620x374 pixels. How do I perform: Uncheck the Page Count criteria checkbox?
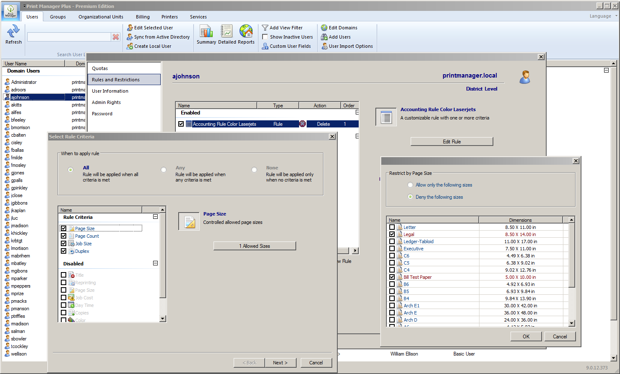click(64, 236)
